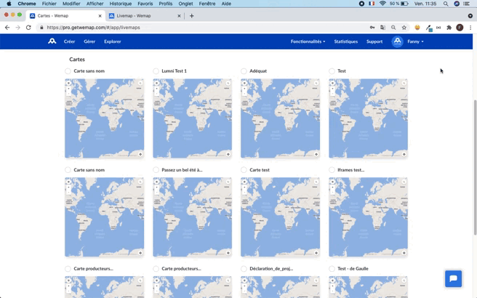477x298 pixels.
Task: Open the Lumni Test 1 card title
Action: 174,71
